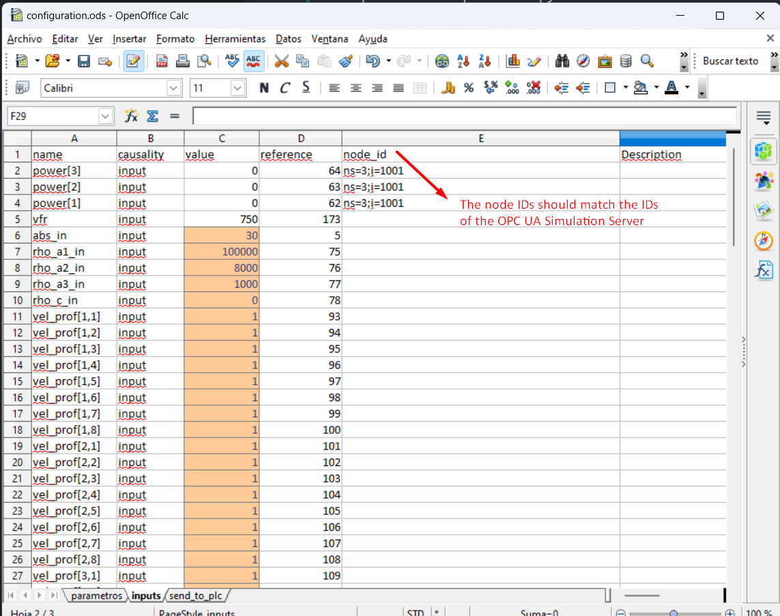
Task: Click the Sum icon on the formula bar
Action: (151, 115)
